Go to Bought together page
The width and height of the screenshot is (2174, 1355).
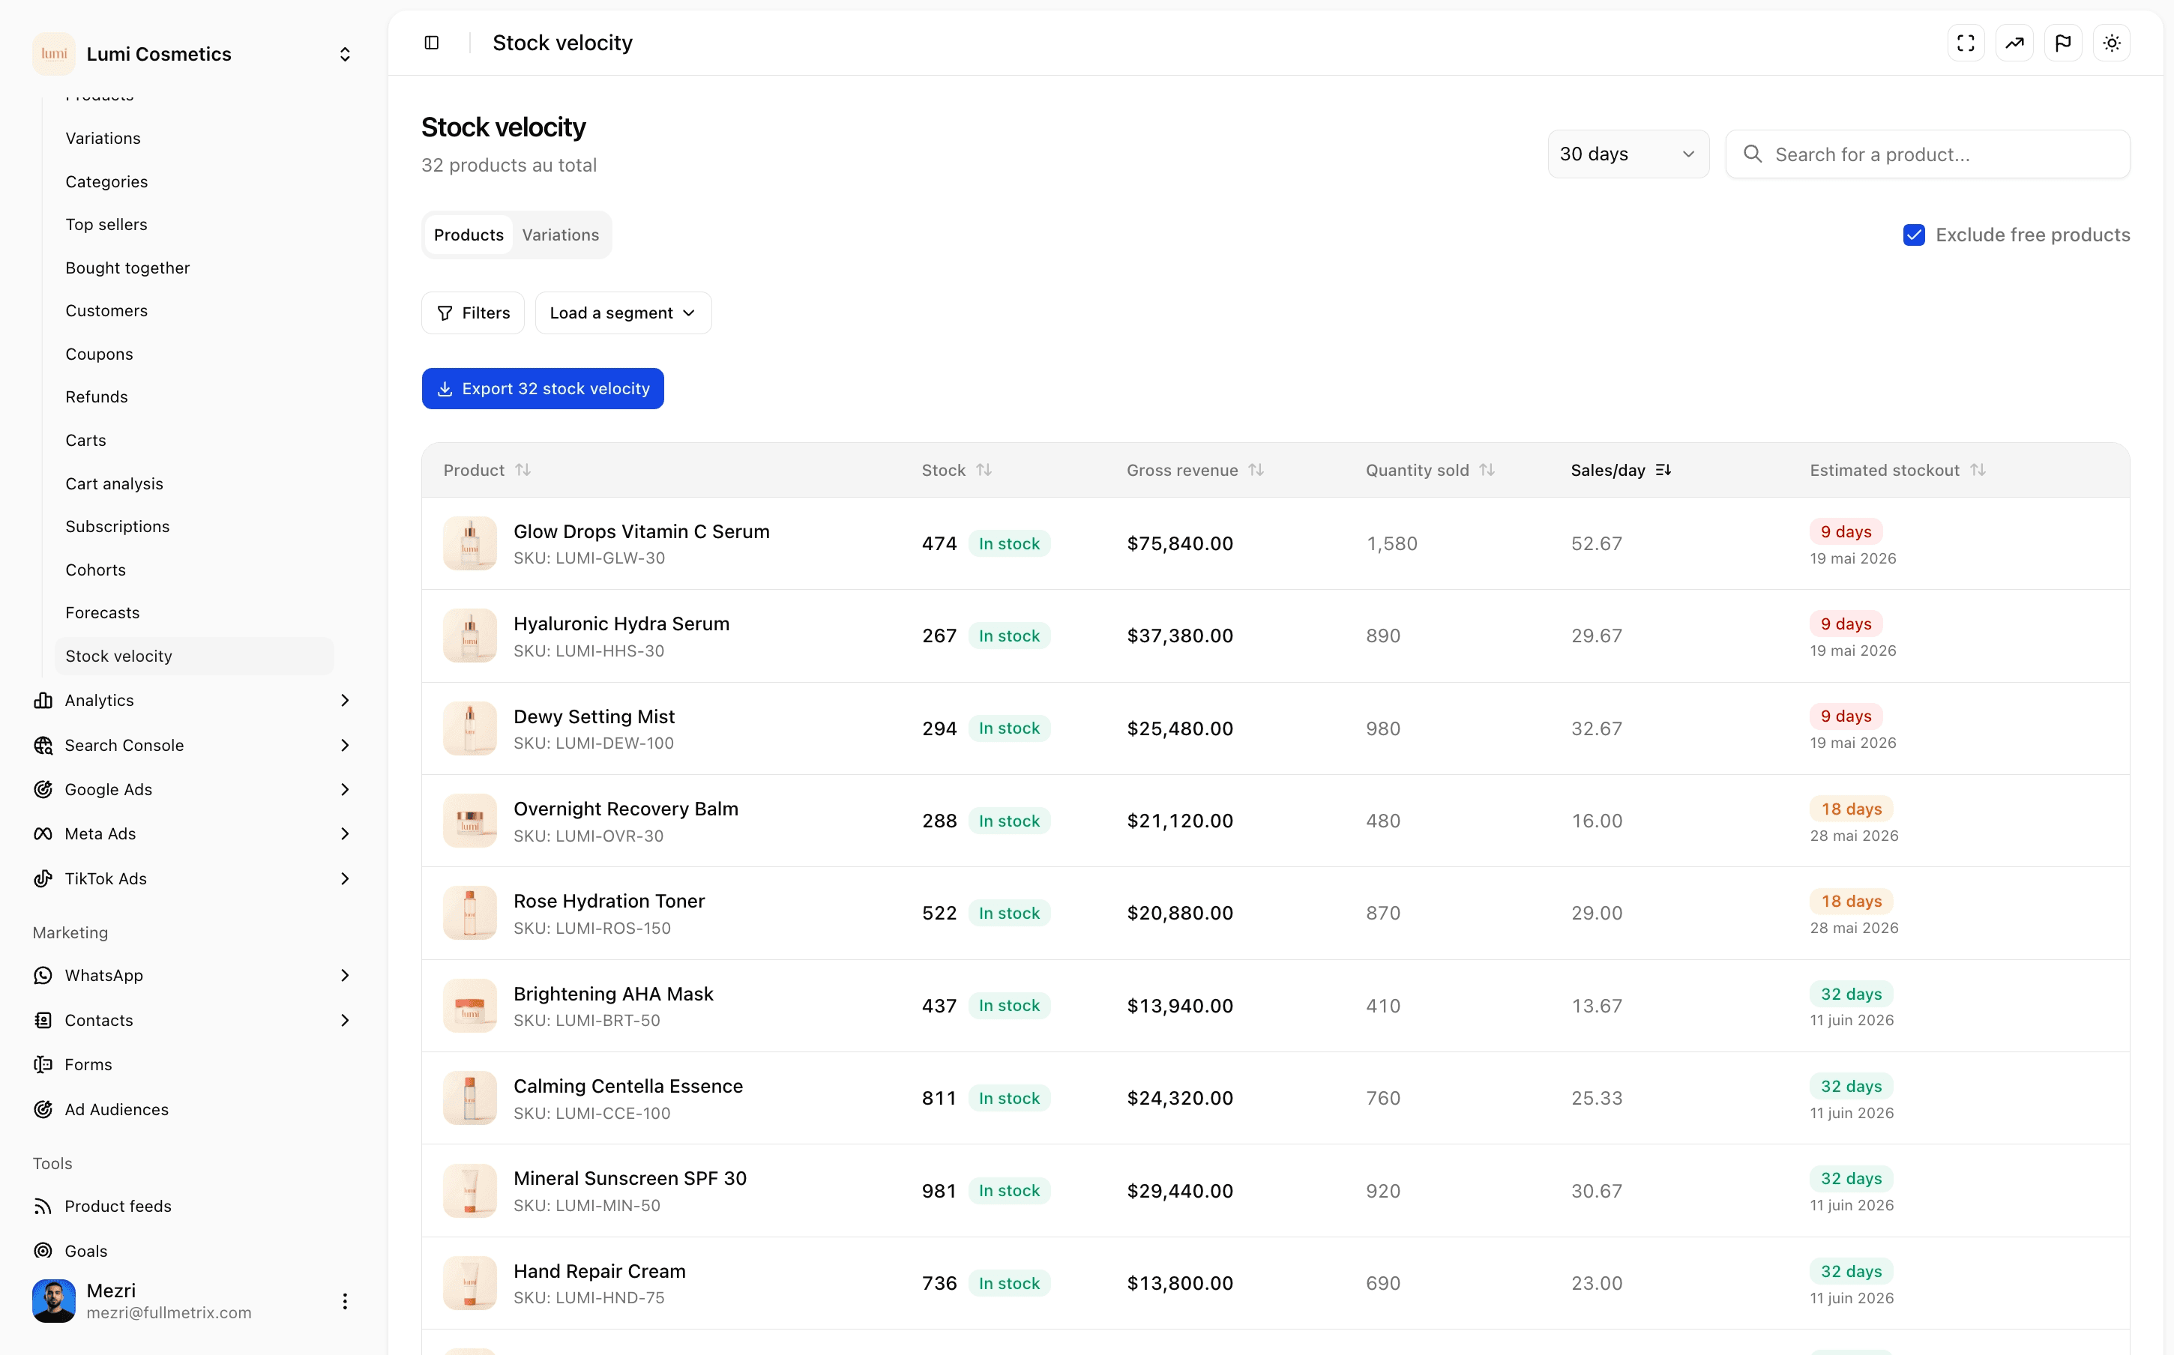coord(127,268)
